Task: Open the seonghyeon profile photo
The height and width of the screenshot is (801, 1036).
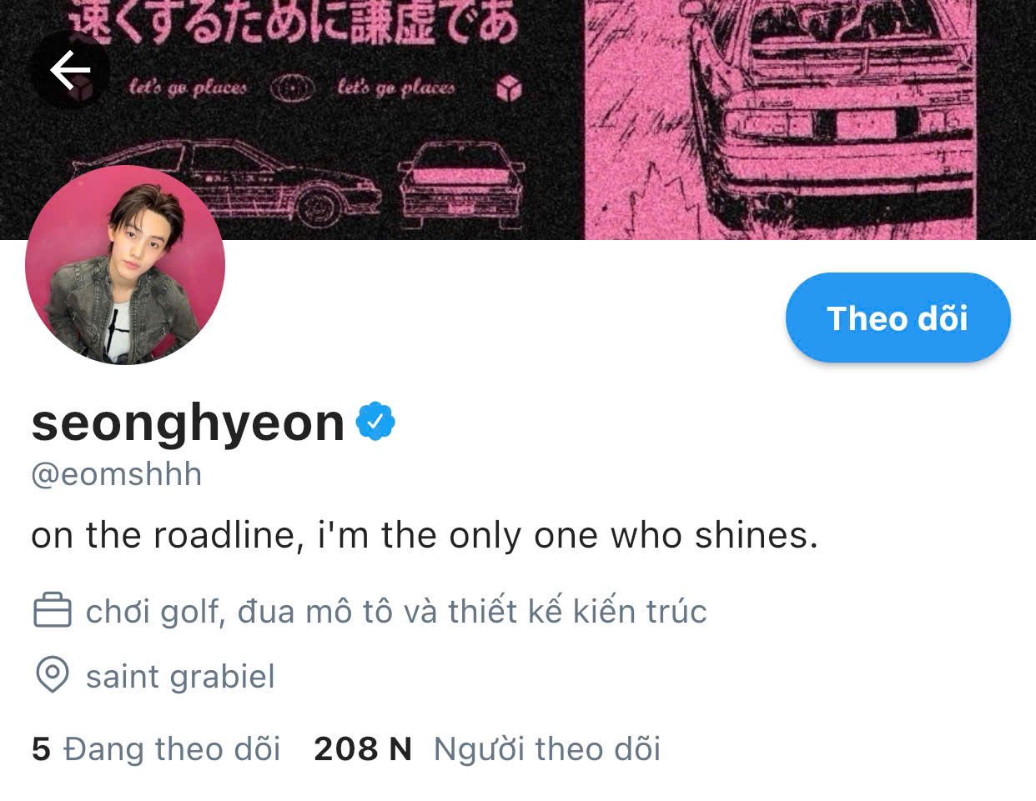Action: (125, 265)
